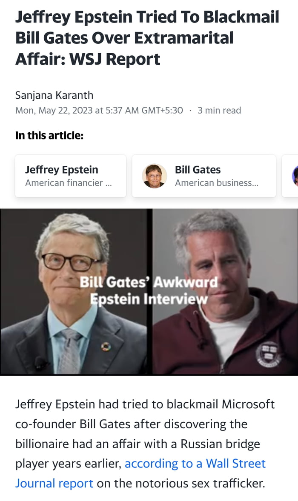Click the article headline about Epstein blackmail
The height and width of the screenshot is (501, 298).
[147, 38]
